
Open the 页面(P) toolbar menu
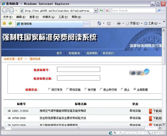(x=134, y=23)
